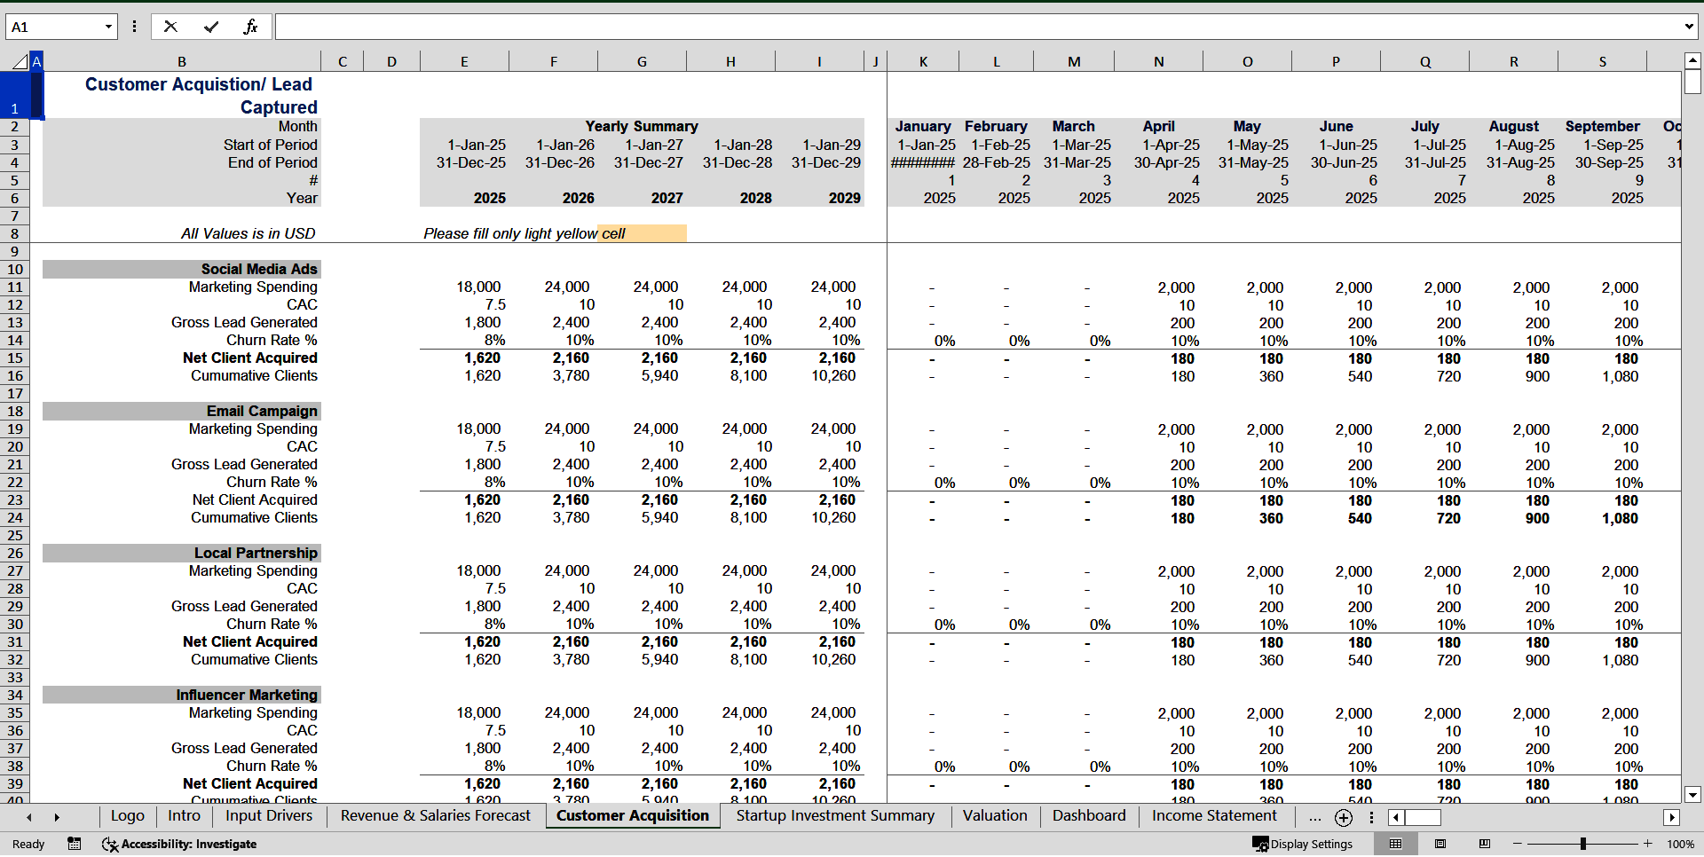Select column K header
This screenshot has width=1704, height=857.
click(923, 61)
